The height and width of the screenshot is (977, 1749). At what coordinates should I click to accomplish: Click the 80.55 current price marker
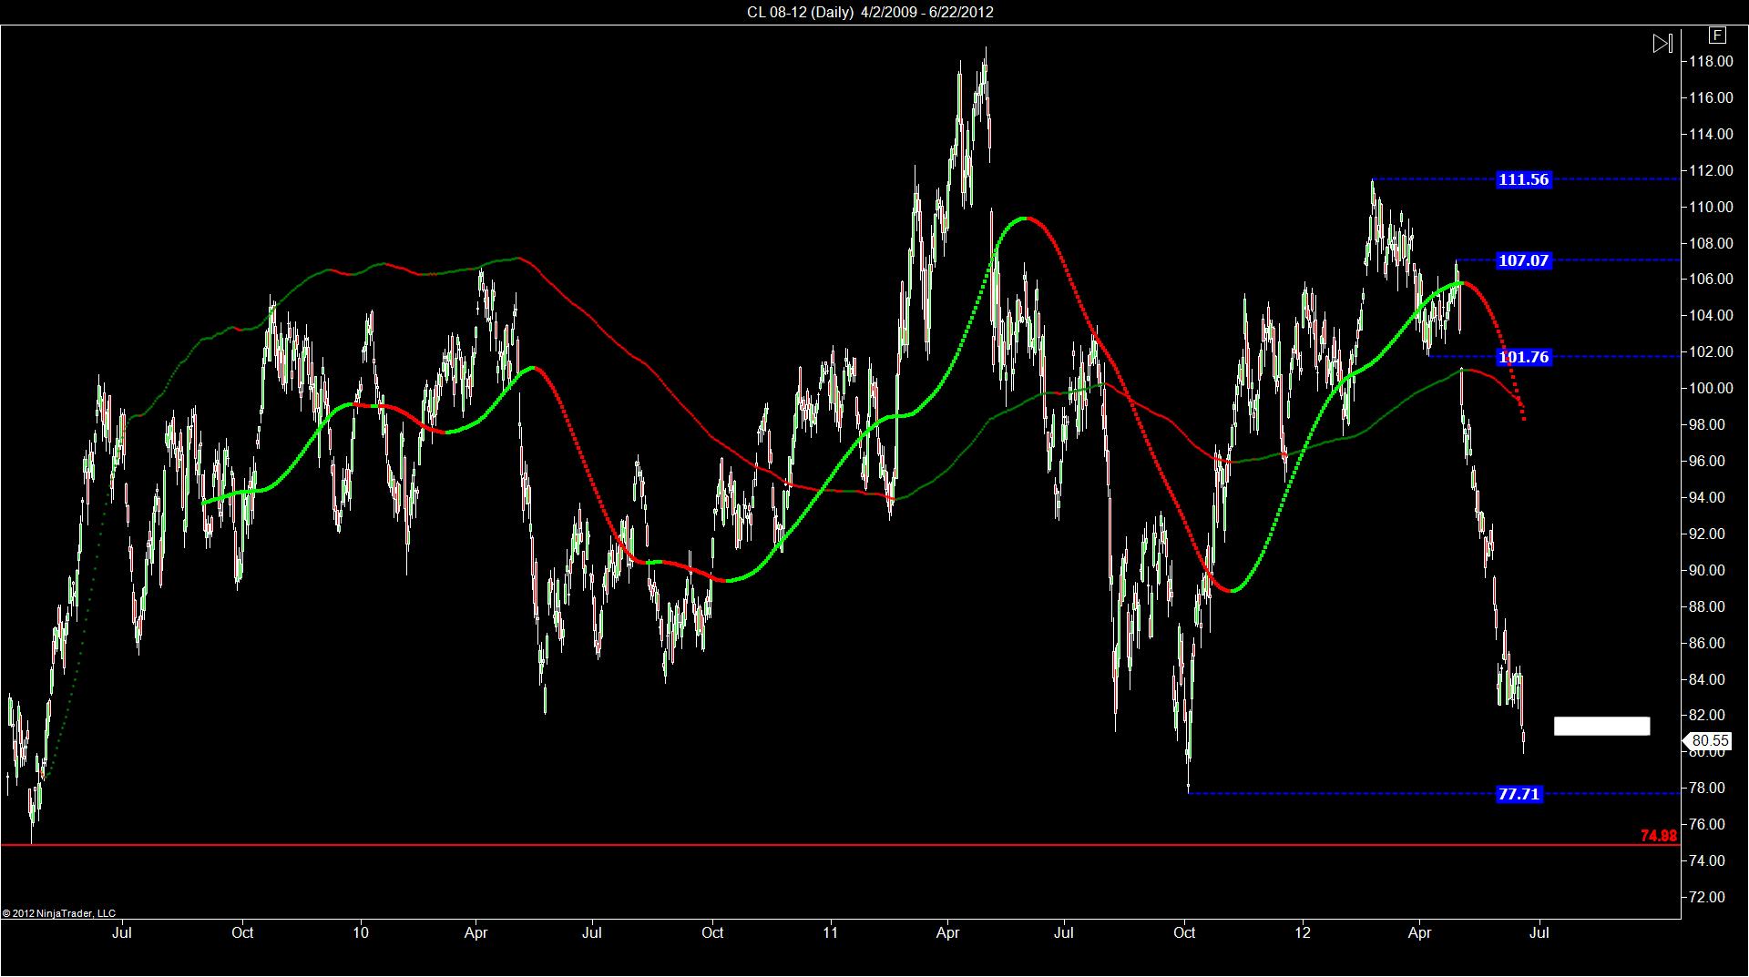coord(1707,741)
